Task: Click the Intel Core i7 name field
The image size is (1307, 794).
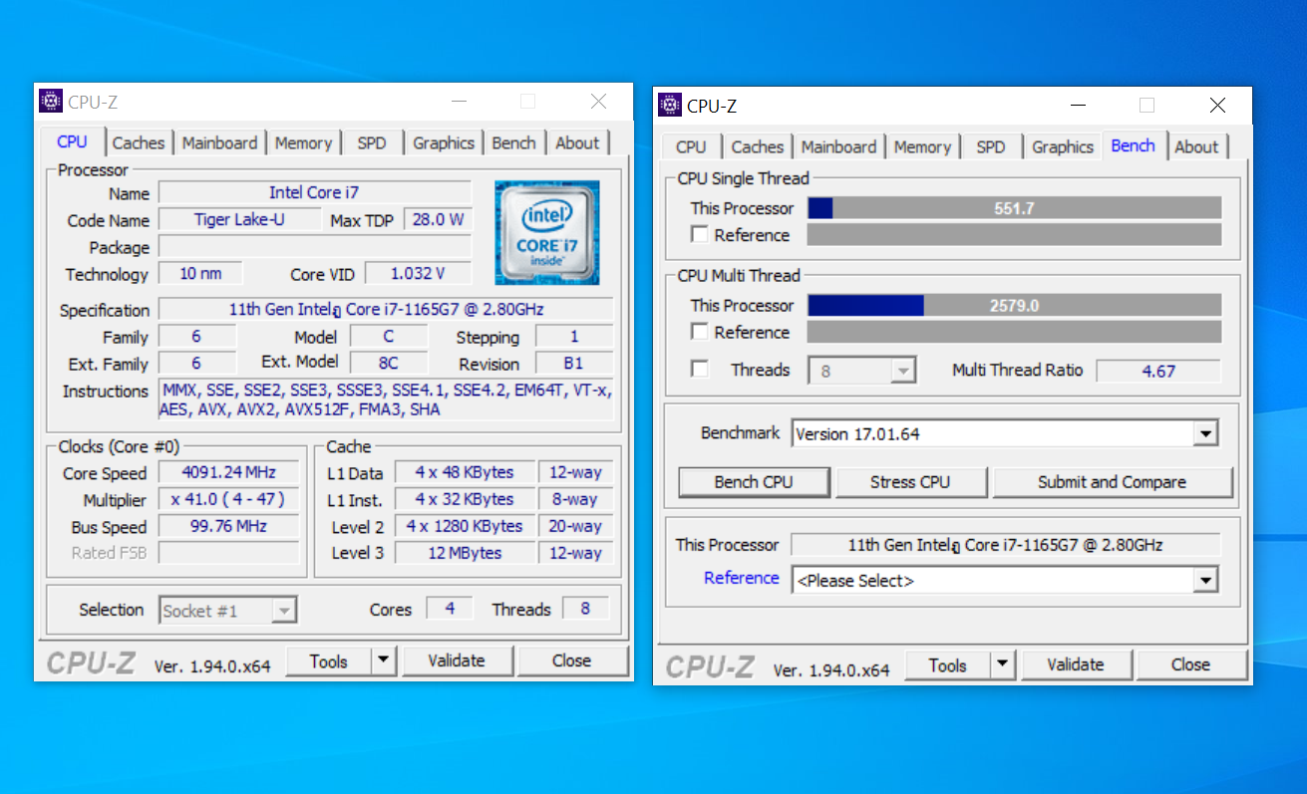Action: [315, 192]
